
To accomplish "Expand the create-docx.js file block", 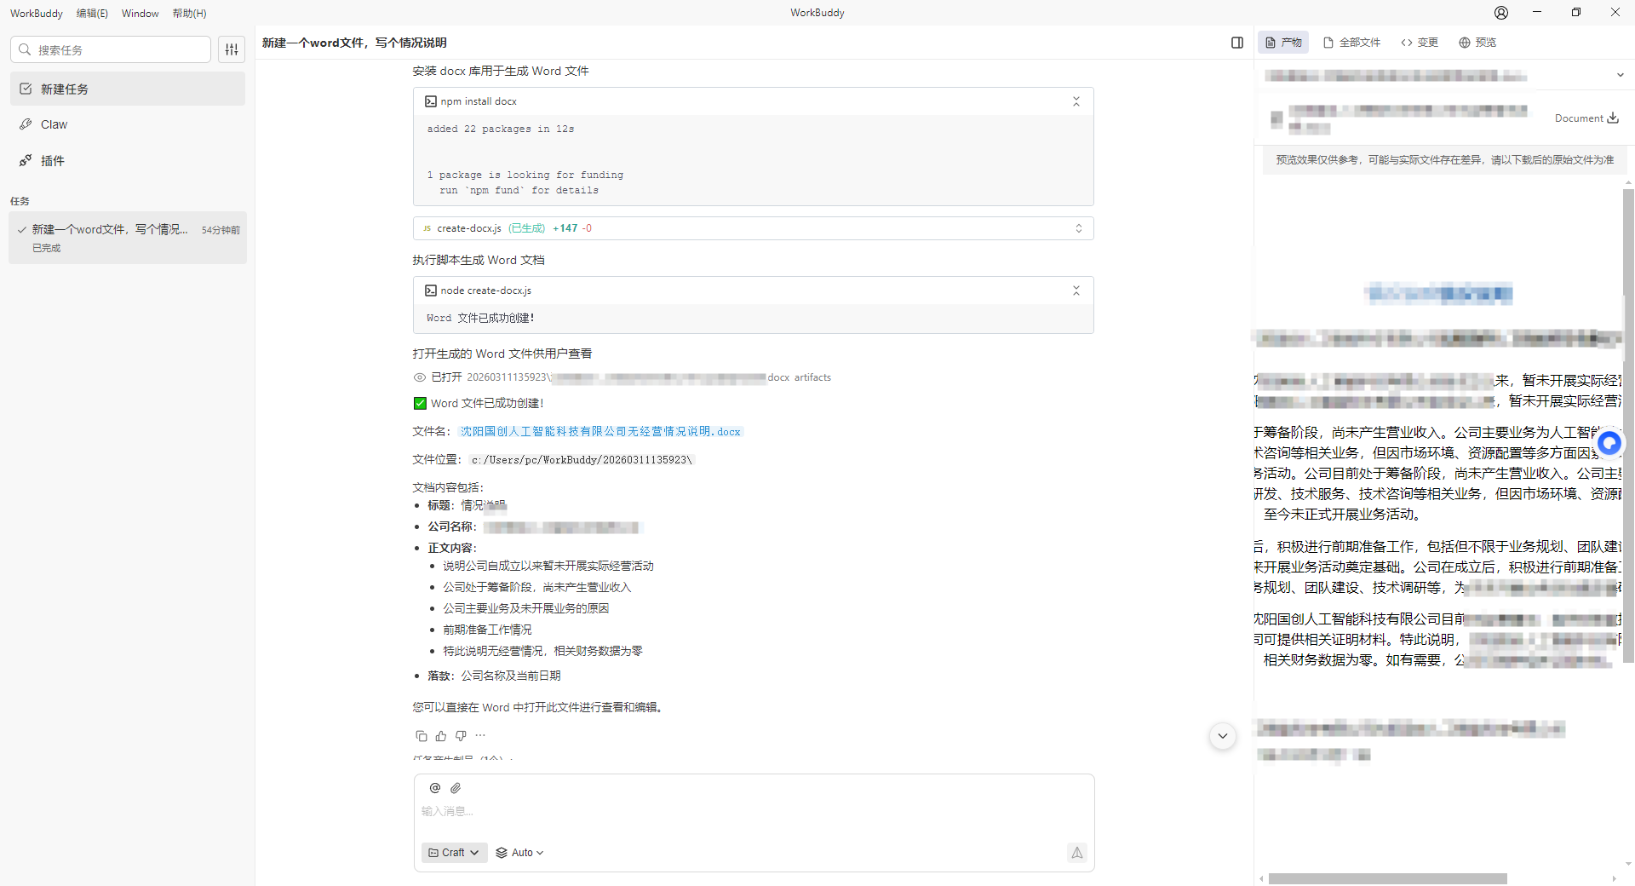I will (1078, 228).
